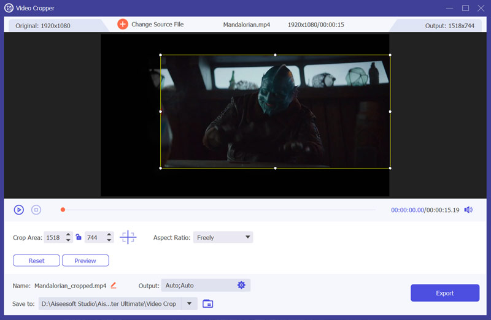
Task: Play the video preview
Action: coord(19,210)
